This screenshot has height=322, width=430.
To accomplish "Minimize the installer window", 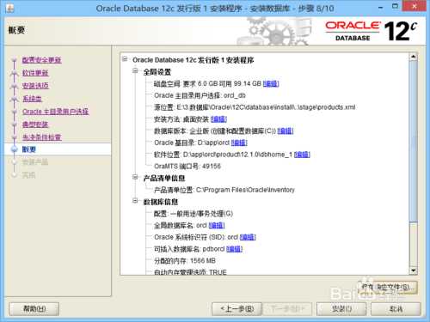I will tap(381, 7).
